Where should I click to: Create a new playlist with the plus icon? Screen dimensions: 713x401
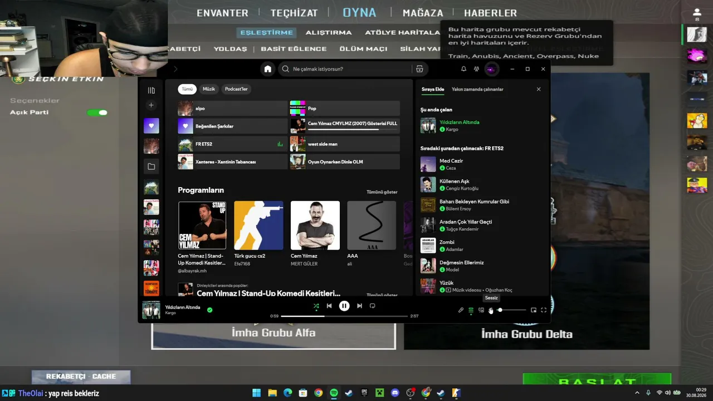[151, 105]
